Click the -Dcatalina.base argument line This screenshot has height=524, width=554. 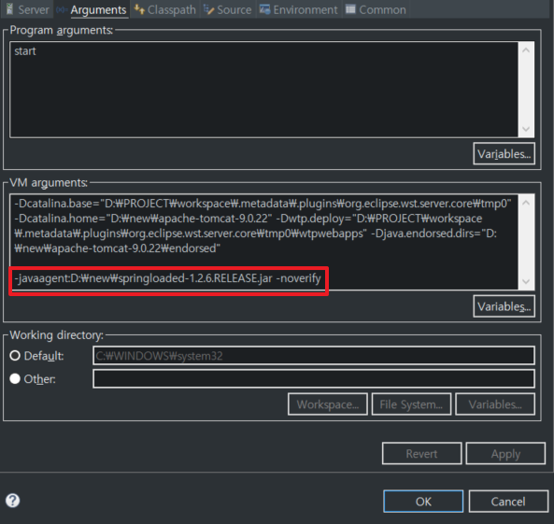point(263,204)
